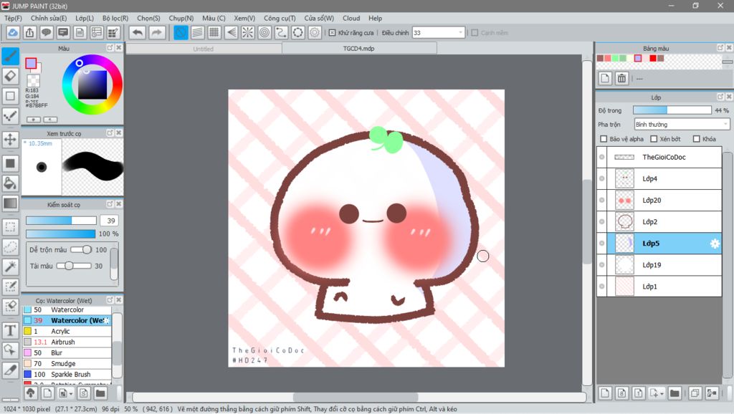Image resolution: width=734 pixels, height=414 pixels.
Task: Undock the Màu panel with float icon
Action: click(110, 48)
